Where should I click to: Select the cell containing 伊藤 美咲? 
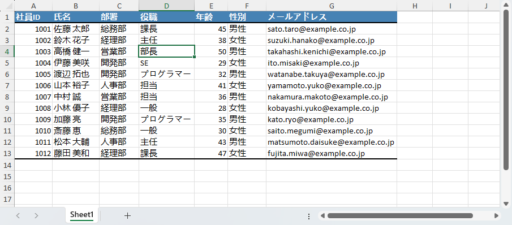click(x=76, y=63)
